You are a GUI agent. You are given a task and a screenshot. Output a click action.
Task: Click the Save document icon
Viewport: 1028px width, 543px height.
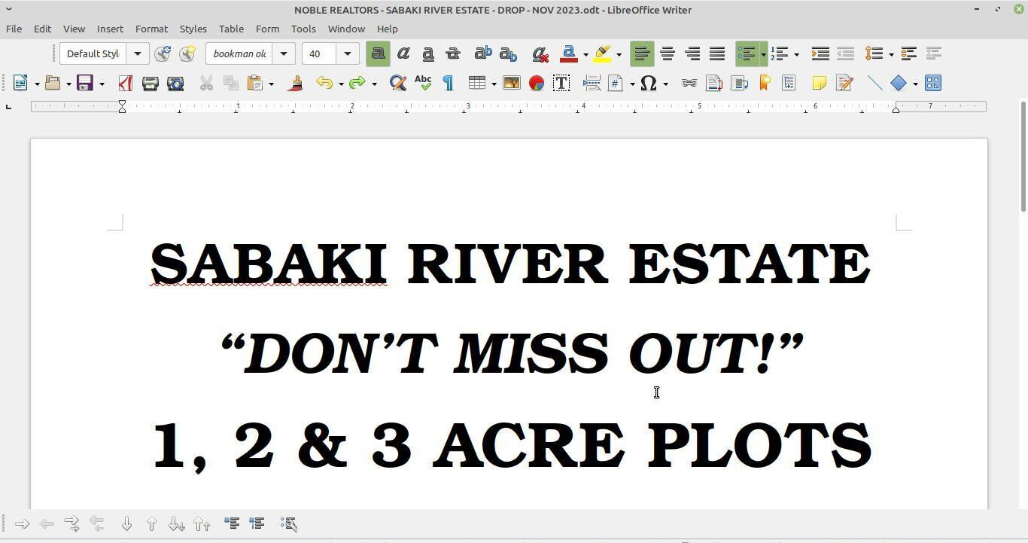click(85, 83)
